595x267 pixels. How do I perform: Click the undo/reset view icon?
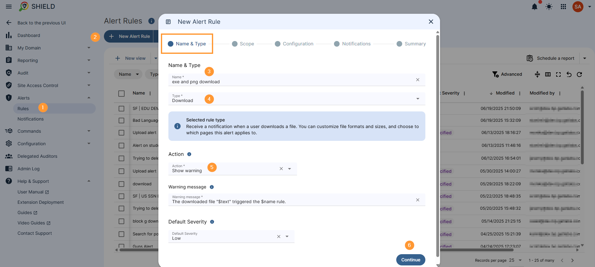pyautogui.click(x=569, y=74)
